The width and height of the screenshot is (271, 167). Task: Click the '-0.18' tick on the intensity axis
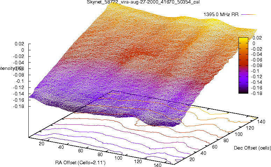tap(19, 106)
